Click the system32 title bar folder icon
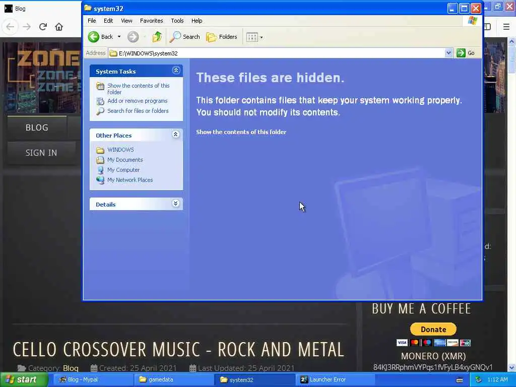The image size is (516, 387). (x=88, y=8)
